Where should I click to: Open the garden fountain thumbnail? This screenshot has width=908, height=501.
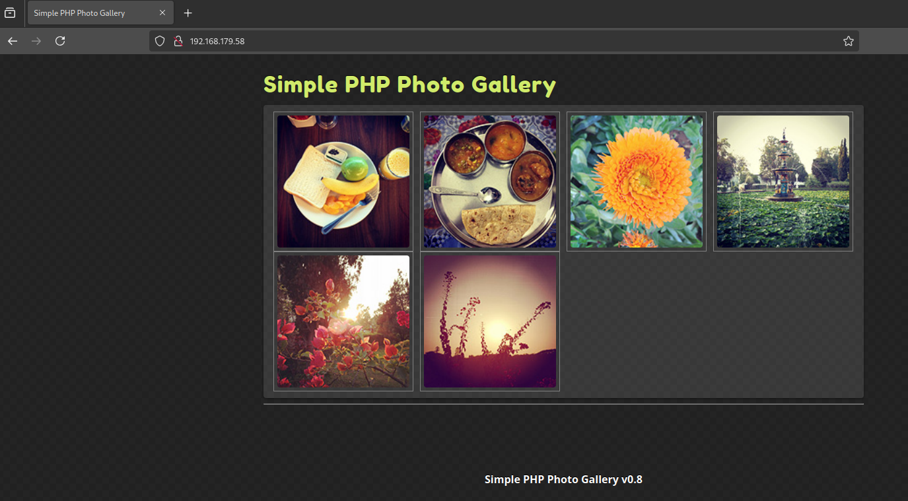[x=783, y=182]
